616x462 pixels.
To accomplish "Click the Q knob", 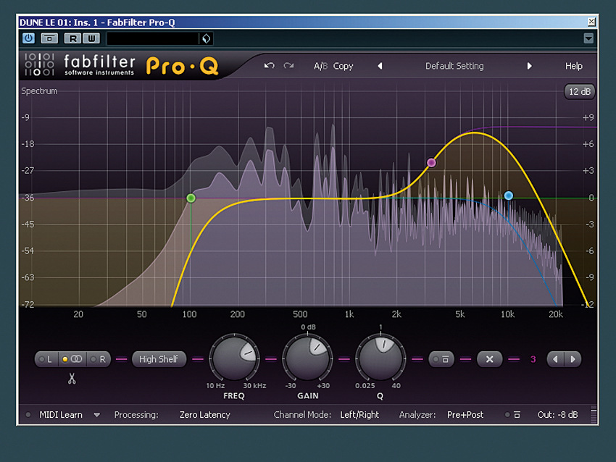I will pos(380,358).
